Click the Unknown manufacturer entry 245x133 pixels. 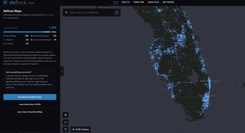pos(16,40)
